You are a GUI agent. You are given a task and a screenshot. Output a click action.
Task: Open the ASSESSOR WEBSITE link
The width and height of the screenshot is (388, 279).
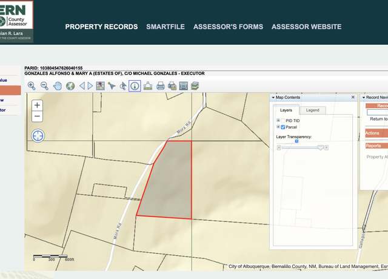tap(306, 27)
